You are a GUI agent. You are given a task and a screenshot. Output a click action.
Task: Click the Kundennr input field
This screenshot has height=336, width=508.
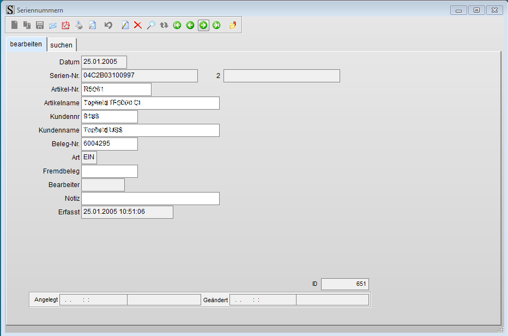click(110, 116)
